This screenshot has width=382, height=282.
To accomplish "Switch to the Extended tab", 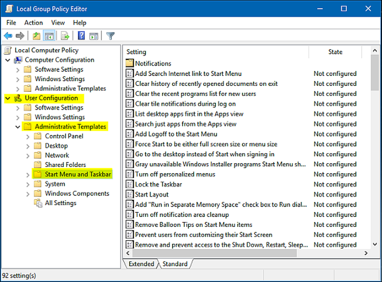I will pos(141,264).
